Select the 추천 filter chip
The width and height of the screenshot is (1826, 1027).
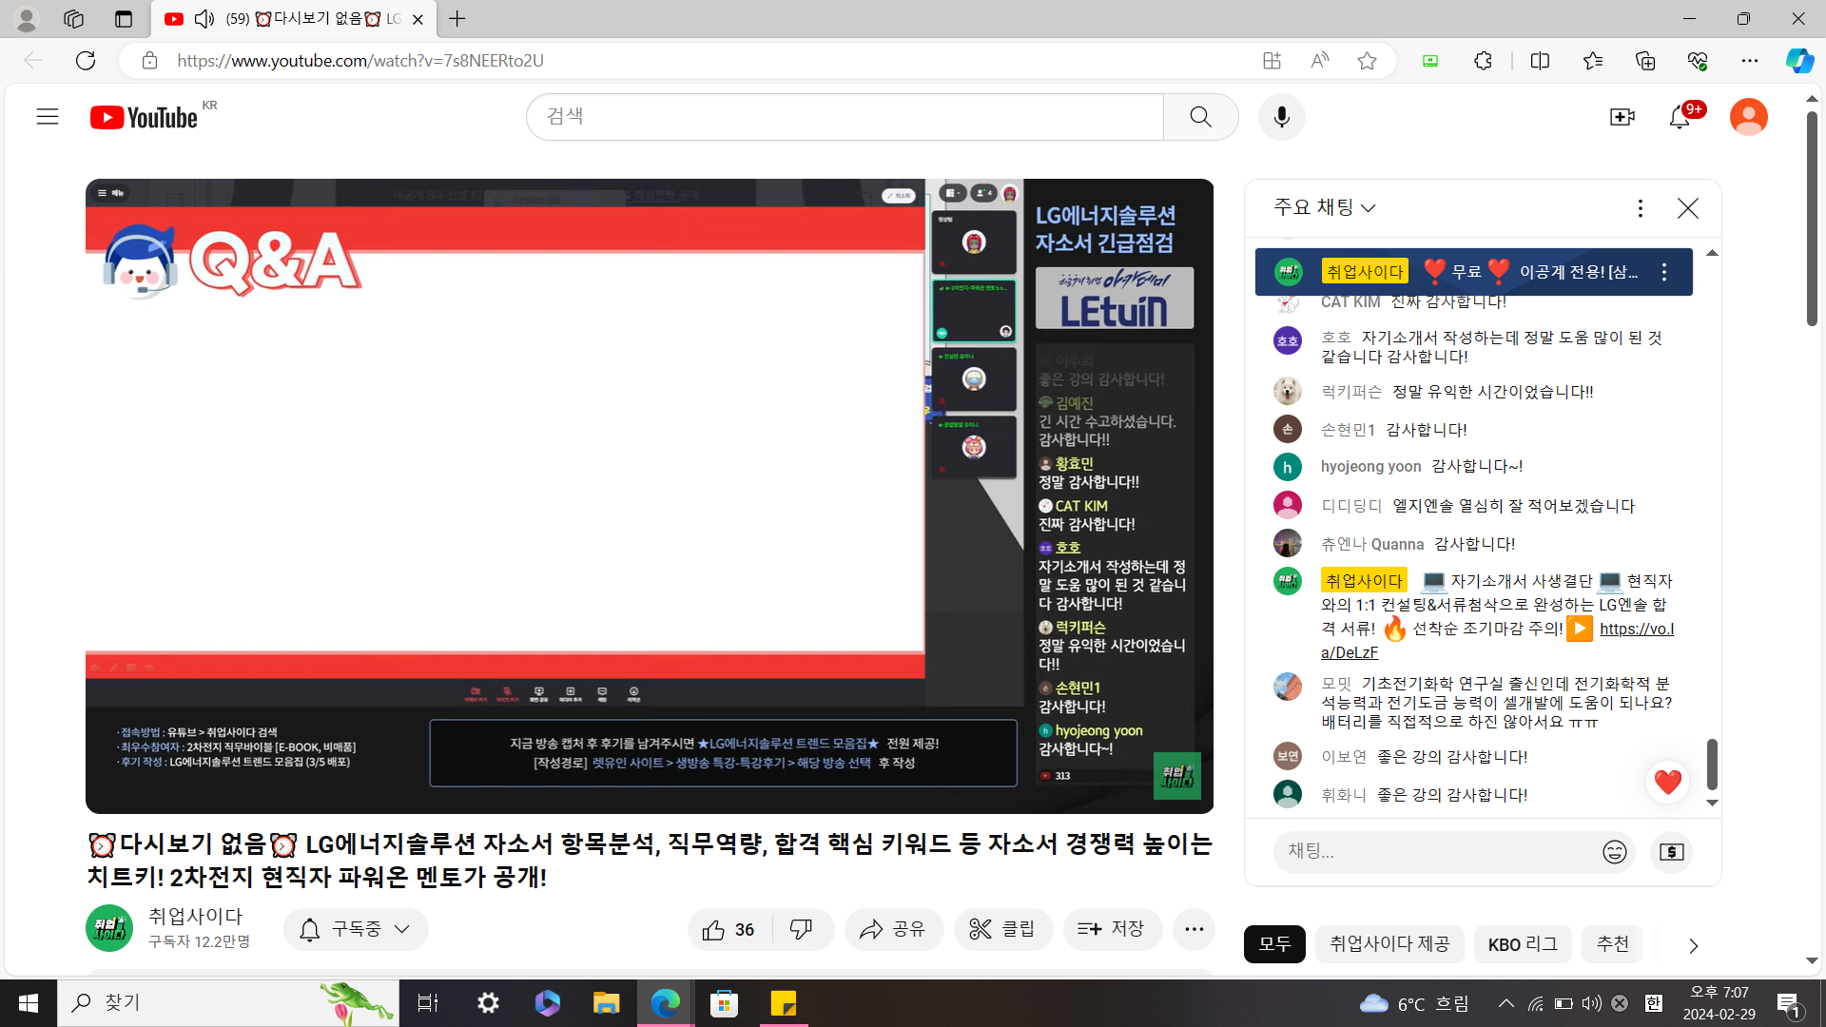coord(1612,944)
